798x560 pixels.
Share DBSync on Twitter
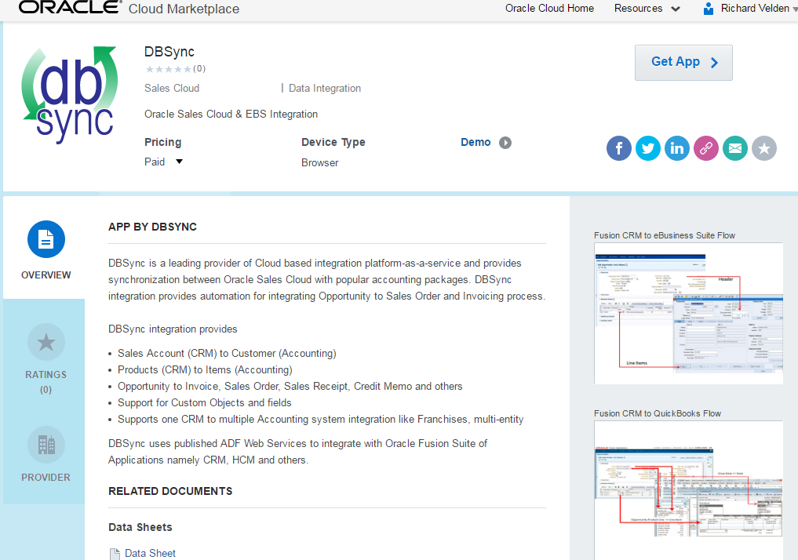(x=648, y=148)
